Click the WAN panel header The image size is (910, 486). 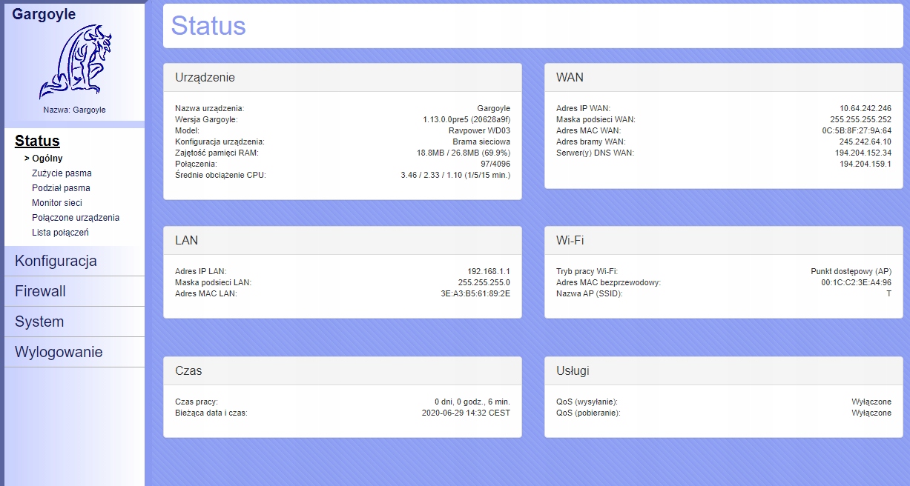pyautogui.click(x=570, y=77)
